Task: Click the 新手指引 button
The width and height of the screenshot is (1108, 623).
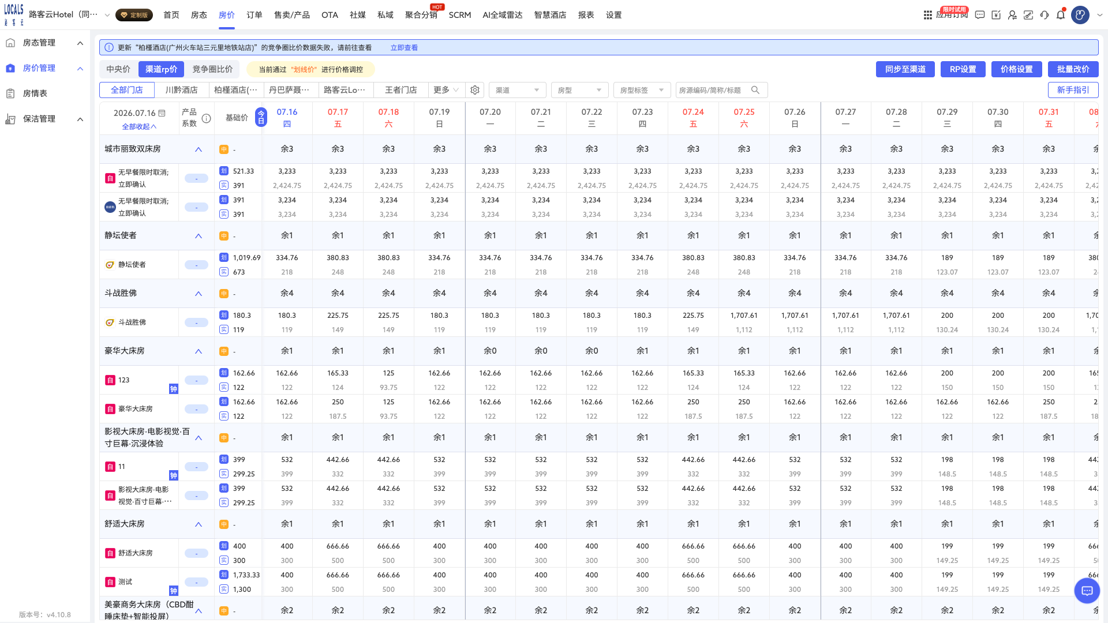Action: point(1073,90)
